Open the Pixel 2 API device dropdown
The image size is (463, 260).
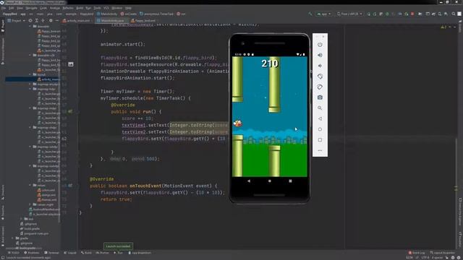coord(350,14)
